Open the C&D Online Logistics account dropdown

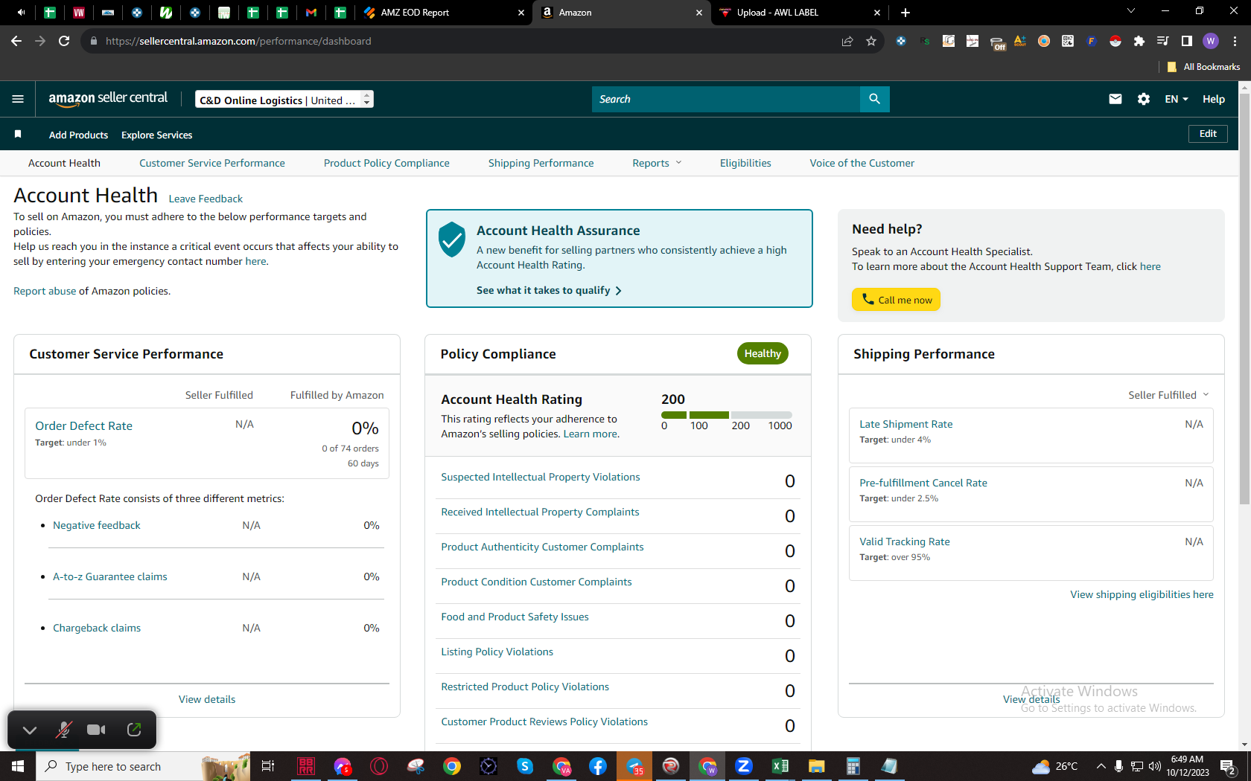click(x=284, y=100)
